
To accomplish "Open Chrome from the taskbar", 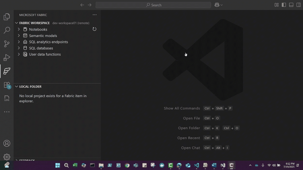I will click(x=127, y=165).
